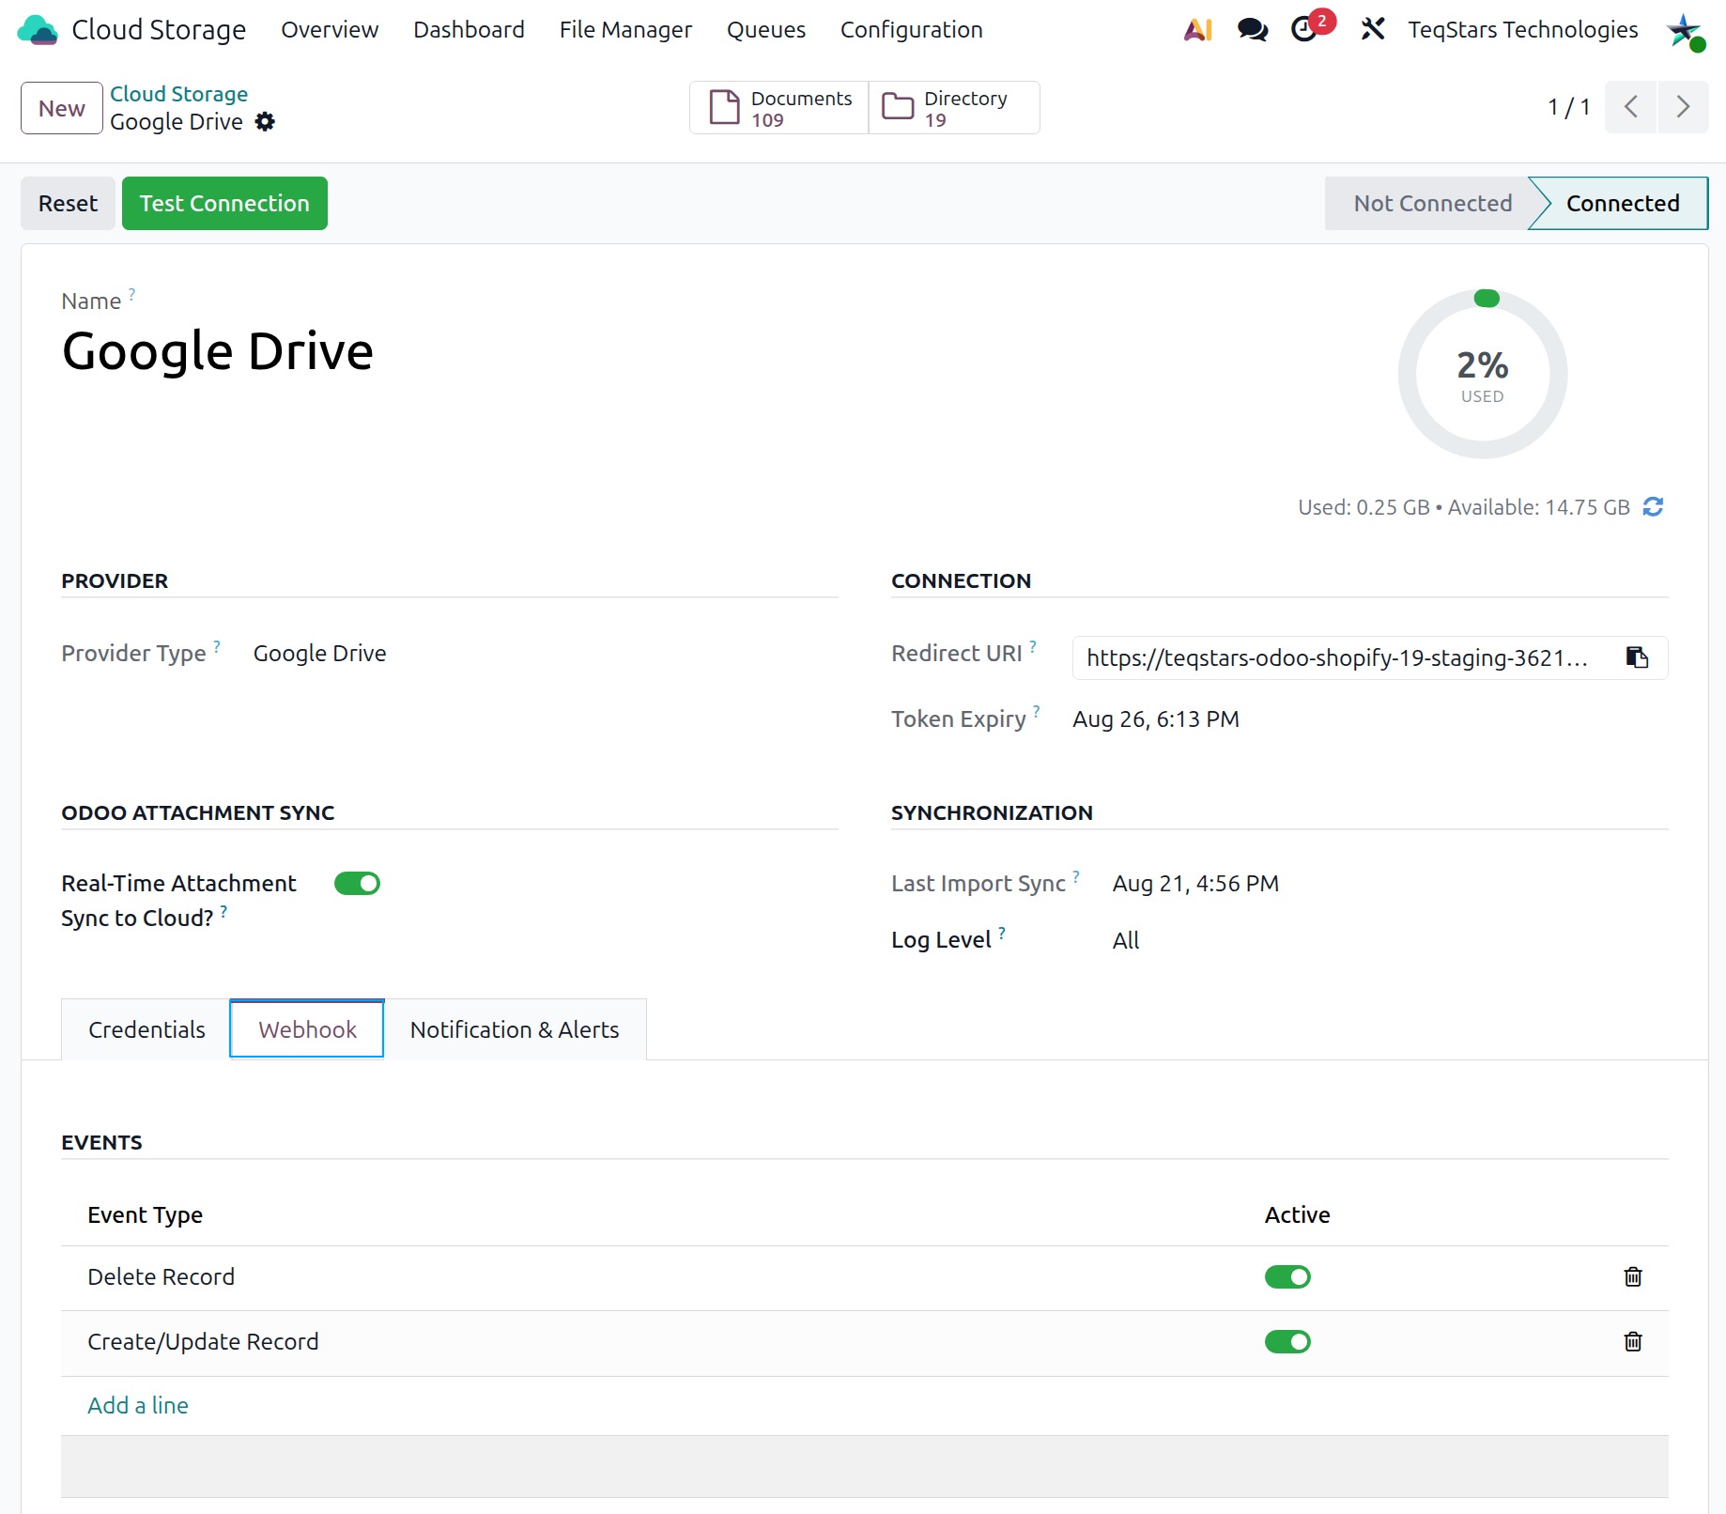The width and height of the screenshot is (1726, 1514).
Task: Click the Provider Type value Google Drive
Action: pyautogui.click(x=319, y=654)
